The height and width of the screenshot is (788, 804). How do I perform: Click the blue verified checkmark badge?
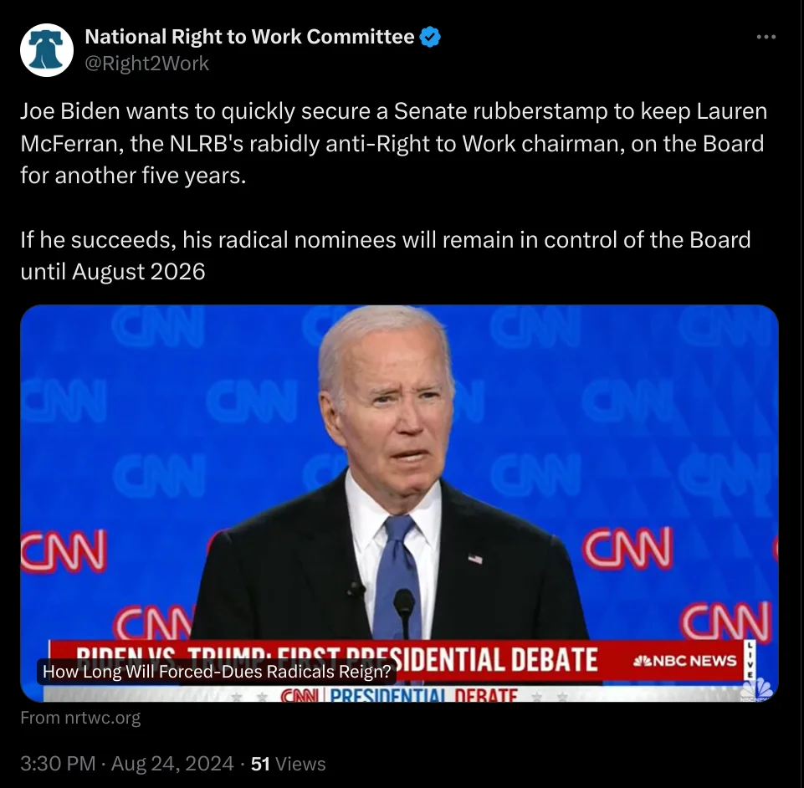(x=430, y=37)
